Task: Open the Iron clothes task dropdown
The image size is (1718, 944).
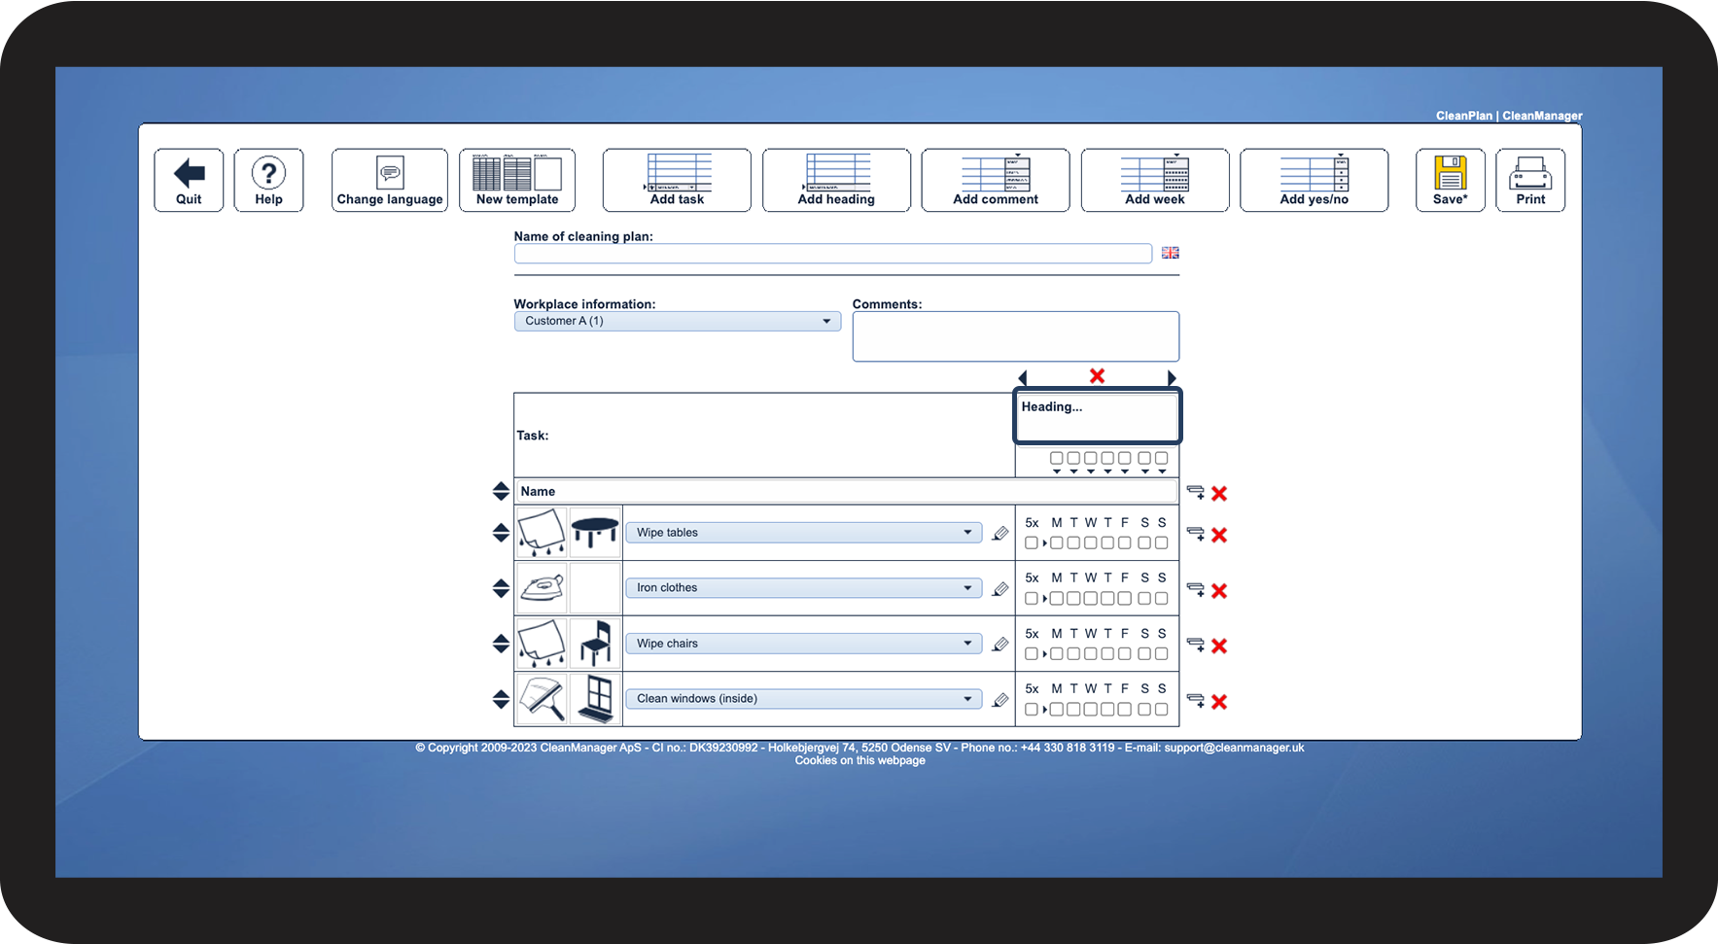Action: [803, 588]
